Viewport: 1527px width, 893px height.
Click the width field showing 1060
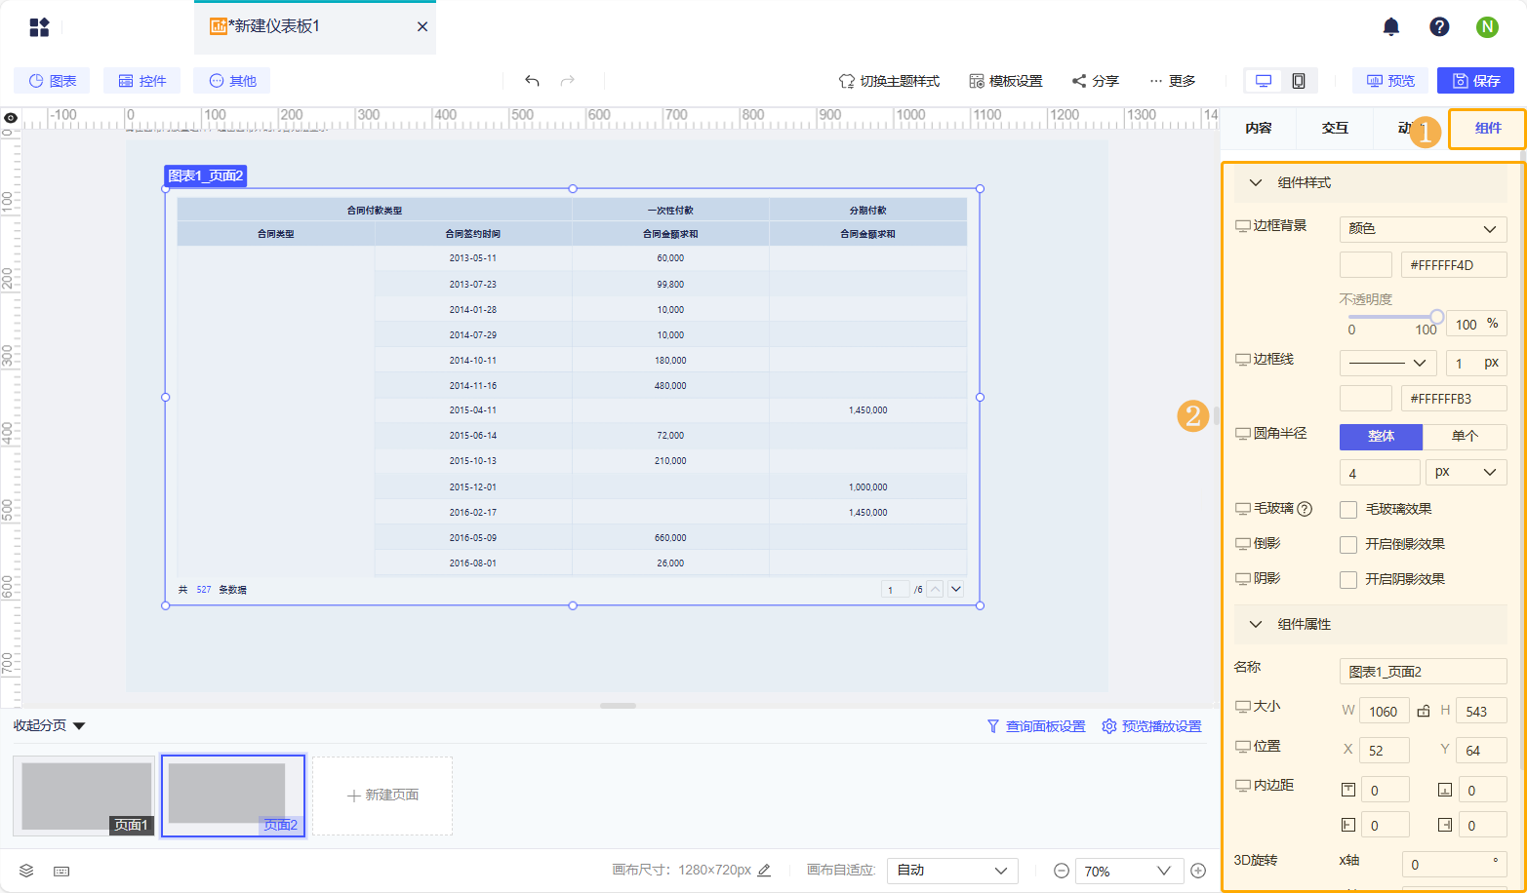(x=1384, y=711)
